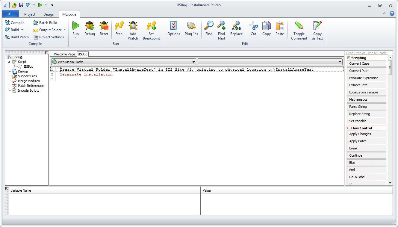Open the Web Media Blocks combo box
The height and width of the screenshot is (227, 398).
[x=123, y=62]
